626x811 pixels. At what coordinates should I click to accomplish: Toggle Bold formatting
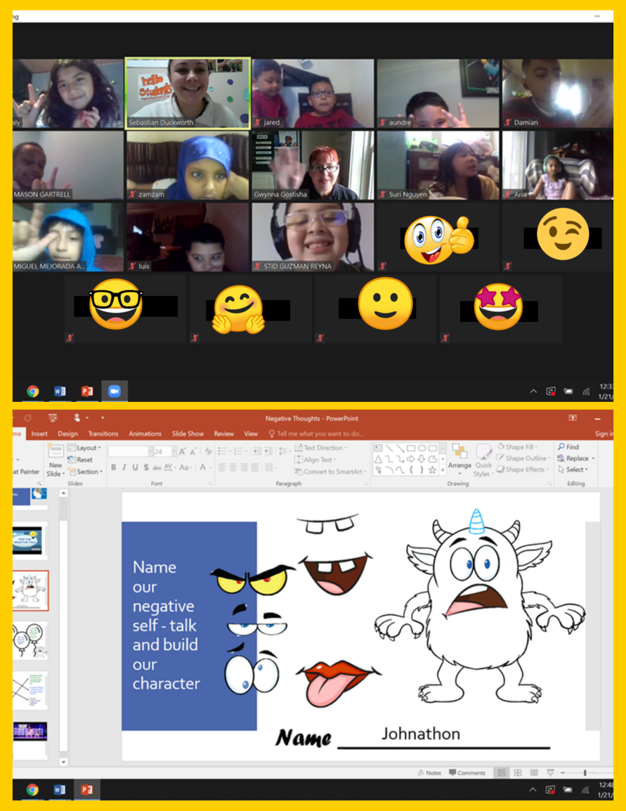(x=113, y=467)
